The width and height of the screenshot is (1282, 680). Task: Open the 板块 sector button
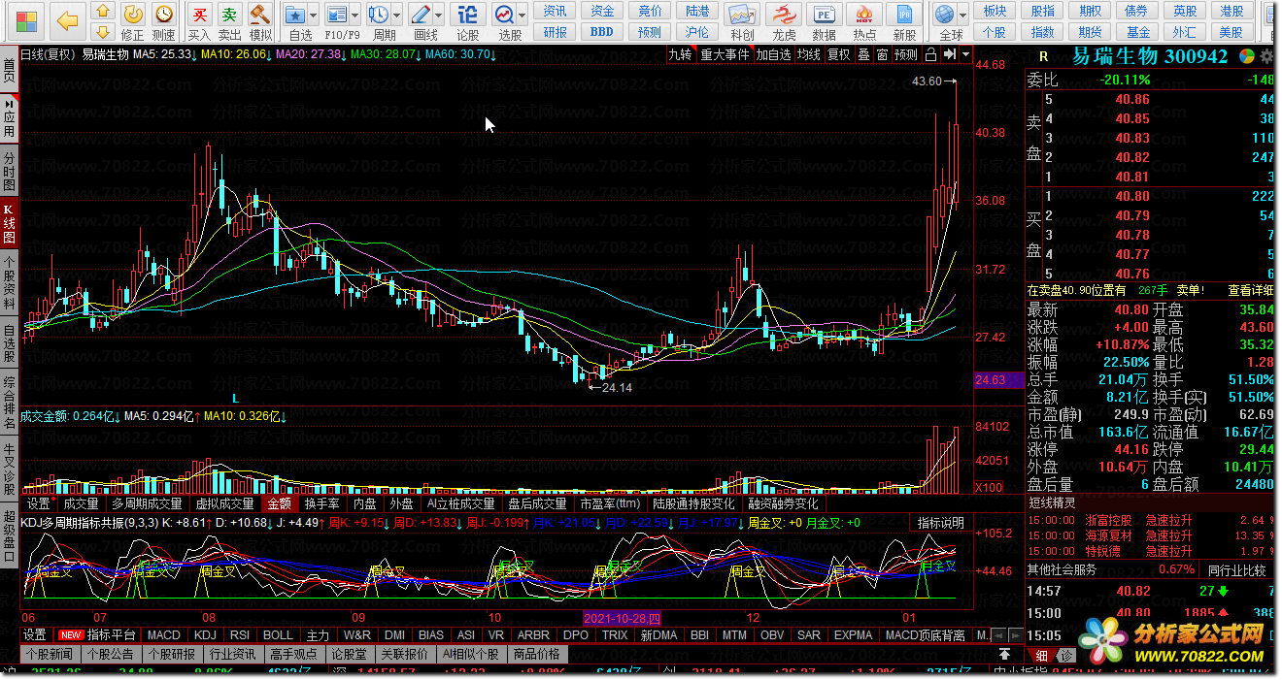pos(995,11)
